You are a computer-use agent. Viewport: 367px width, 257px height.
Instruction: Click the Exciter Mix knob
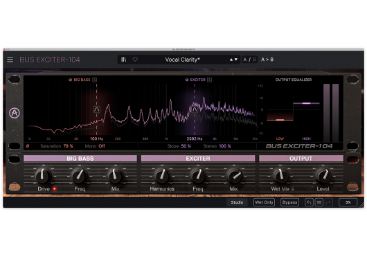[234, 176]
